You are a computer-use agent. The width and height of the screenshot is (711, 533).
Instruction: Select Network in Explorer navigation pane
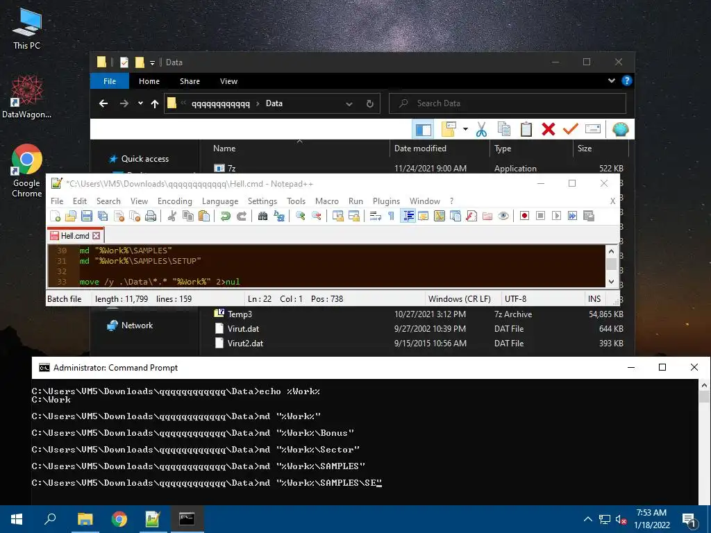(137, 325)
